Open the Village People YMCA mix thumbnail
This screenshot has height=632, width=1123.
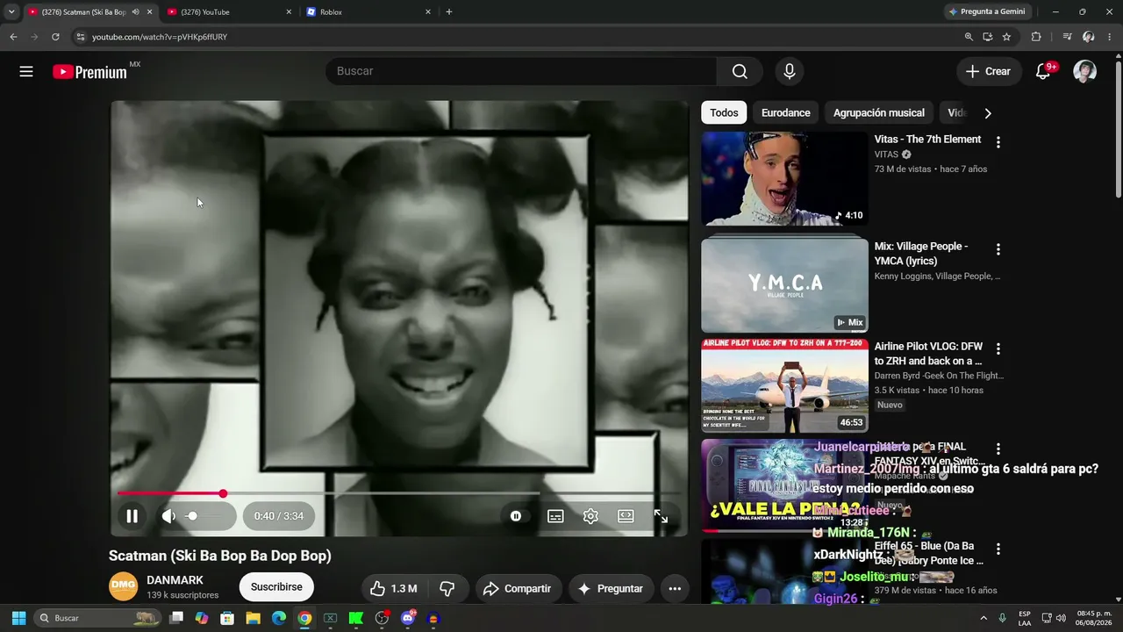[x=784, y=286]
